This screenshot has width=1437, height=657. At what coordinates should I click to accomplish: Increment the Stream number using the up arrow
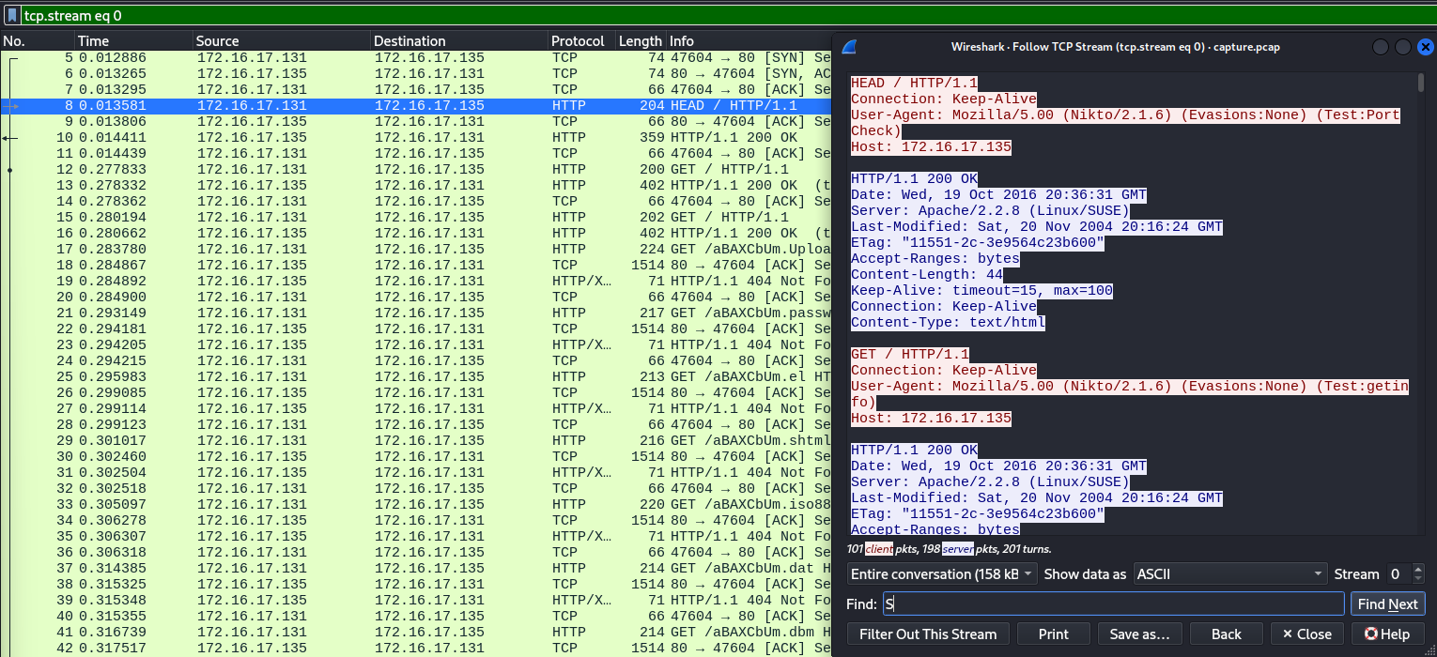click(1420, 569)
